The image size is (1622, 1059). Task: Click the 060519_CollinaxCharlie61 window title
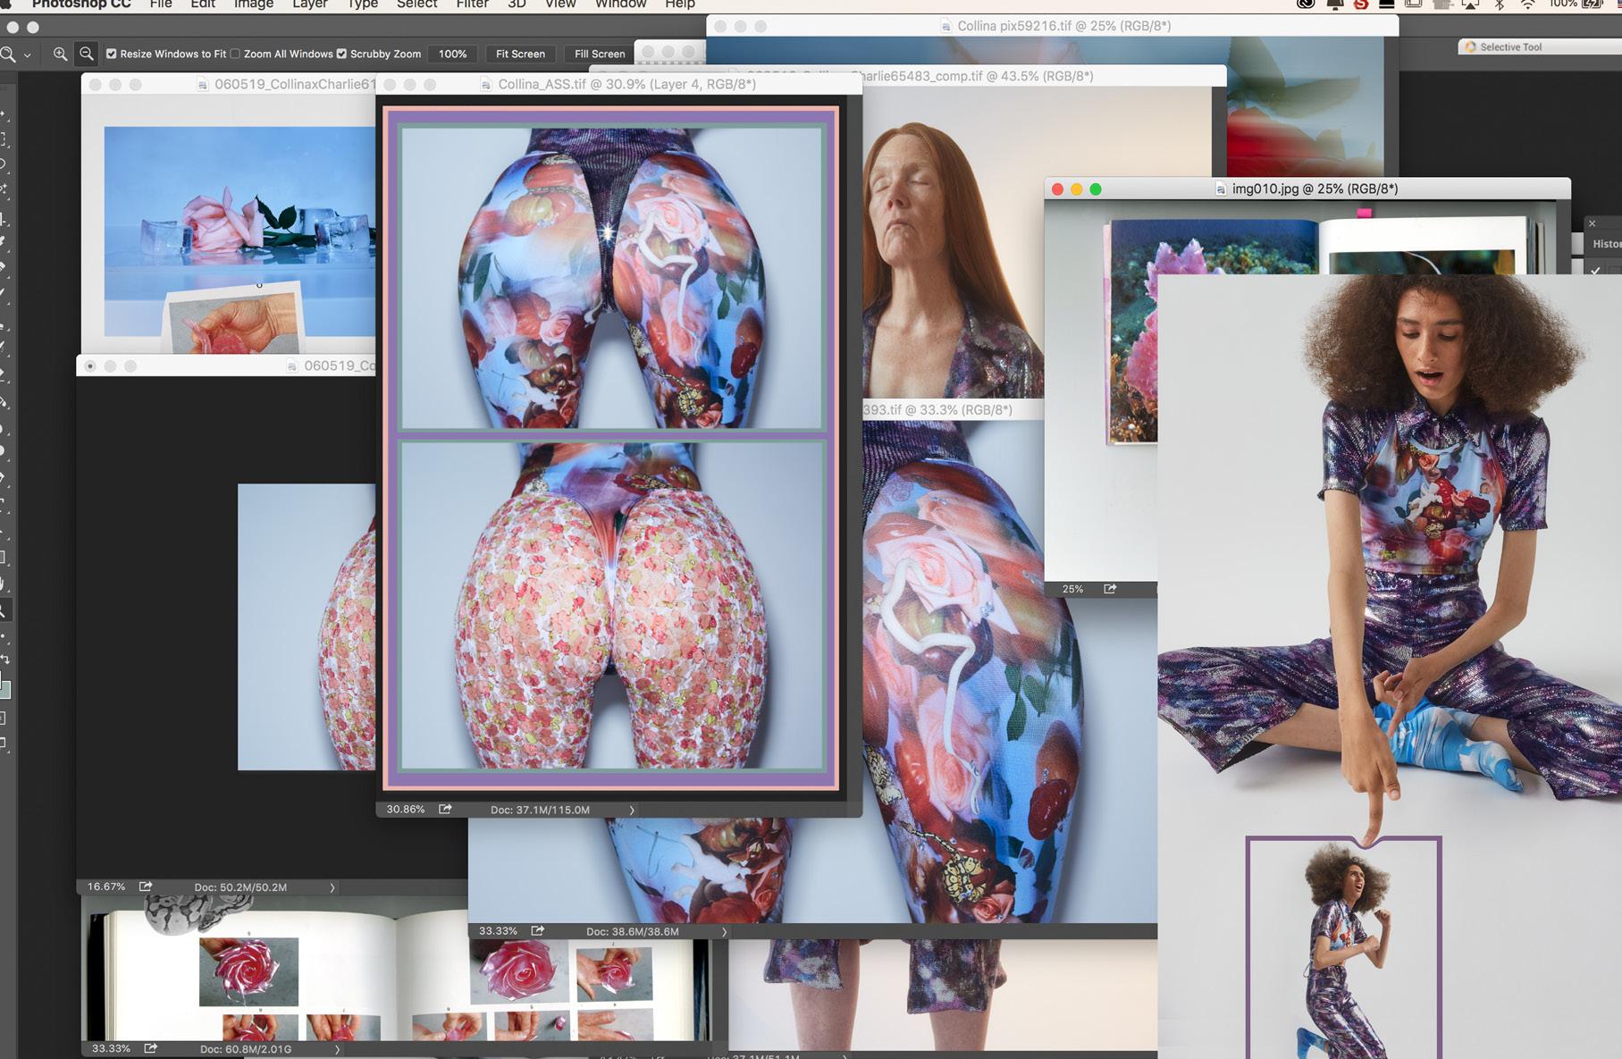[295, 84]
